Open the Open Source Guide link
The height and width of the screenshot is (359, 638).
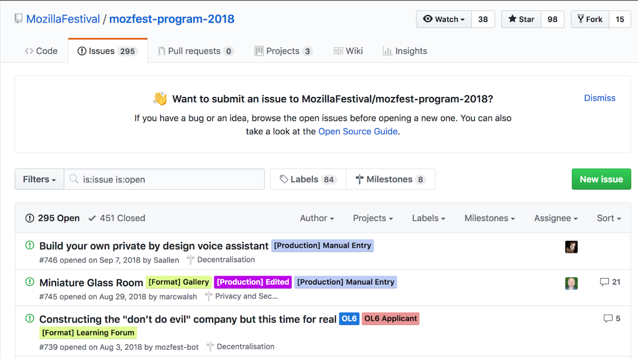point(358,131)
